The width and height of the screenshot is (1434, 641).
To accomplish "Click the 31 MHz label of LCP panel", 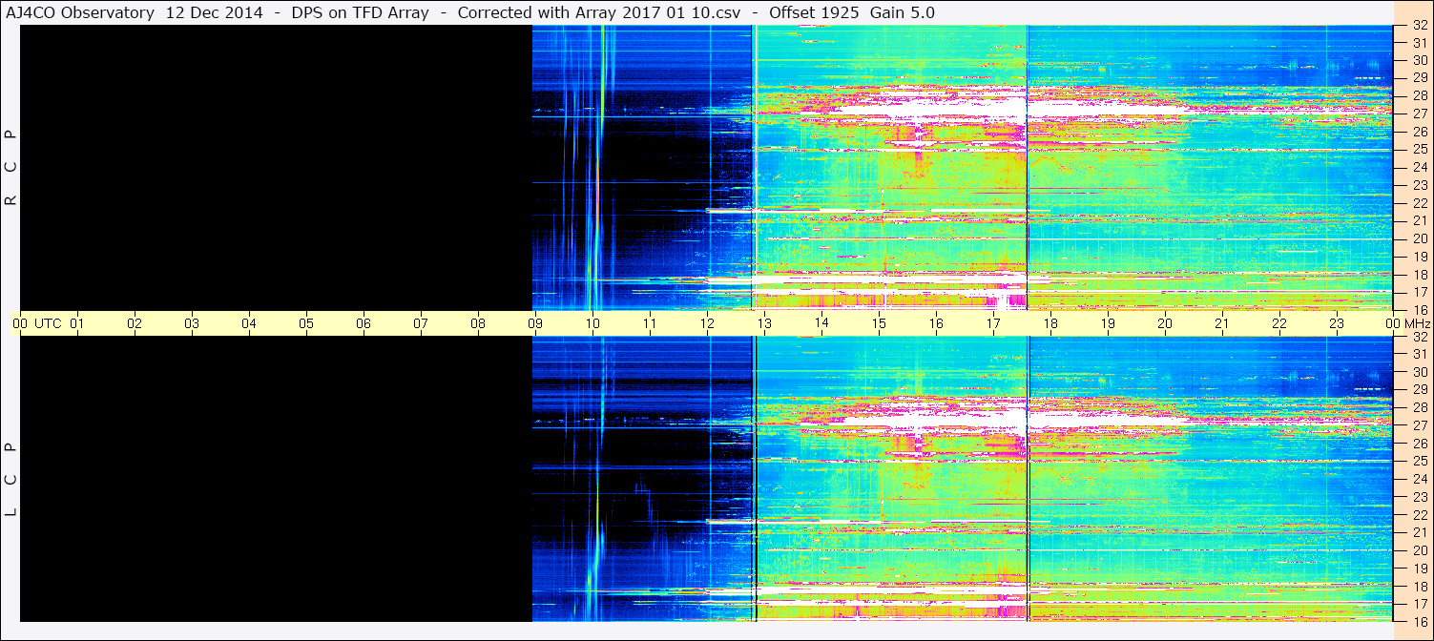I will click(1419, 355).
